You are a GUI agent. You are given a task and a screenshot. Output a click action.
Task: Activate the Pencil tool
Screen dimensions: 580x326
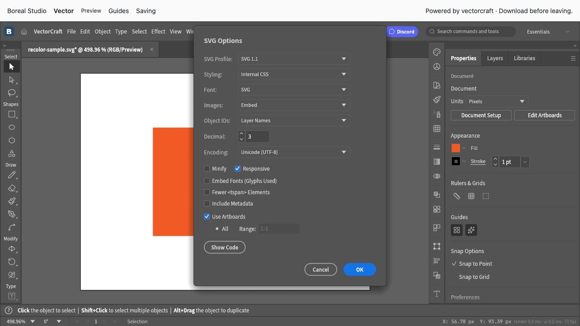pyautogui.click(x=12, y=175)
